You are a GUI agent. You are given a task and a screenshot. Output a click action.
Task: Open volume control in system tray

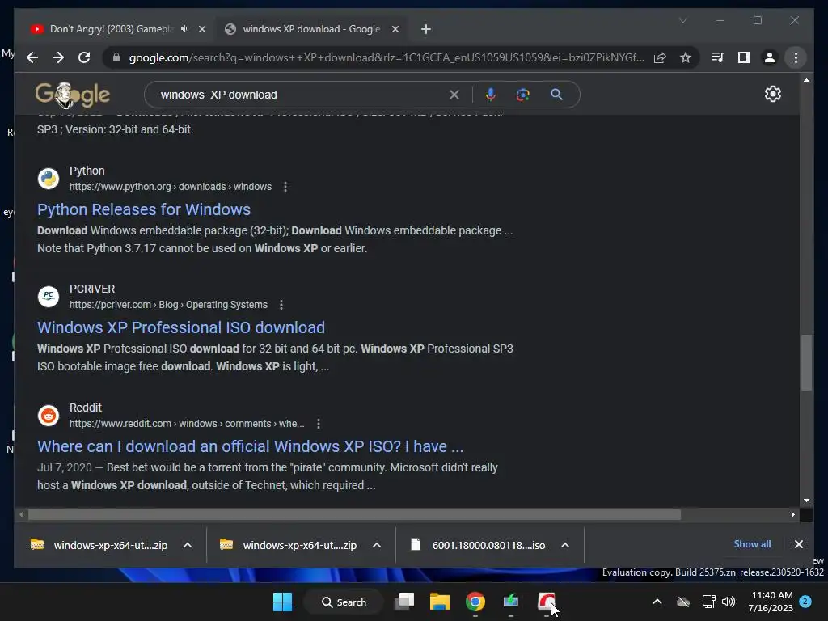coord(729,602)
